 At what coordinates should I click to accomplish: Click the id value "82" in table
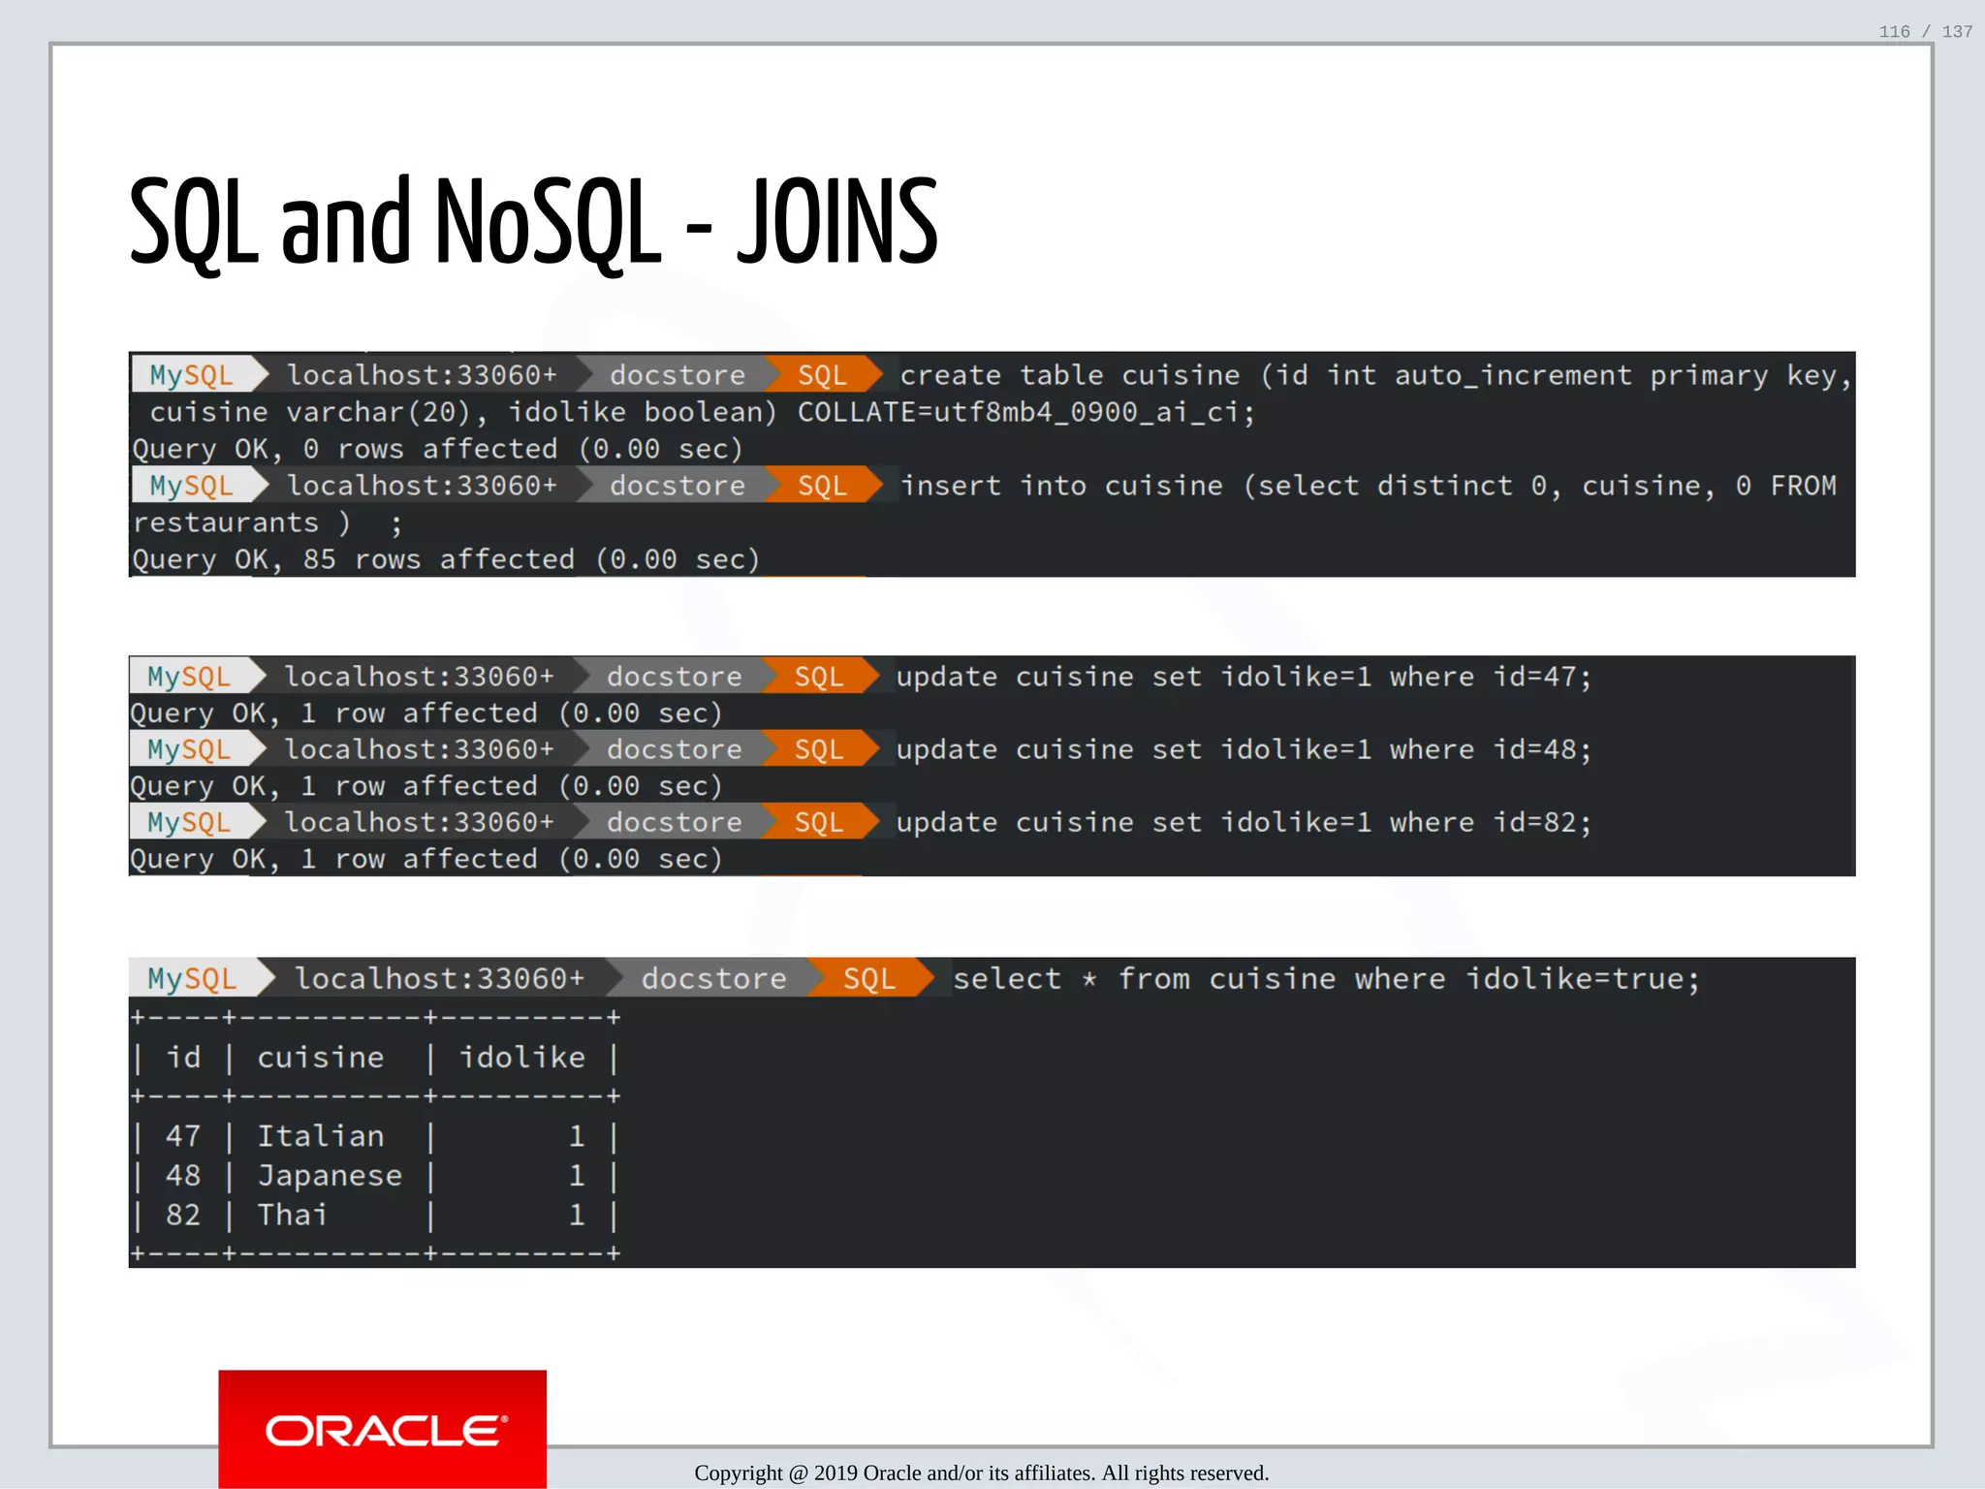tap(183, 1215)
